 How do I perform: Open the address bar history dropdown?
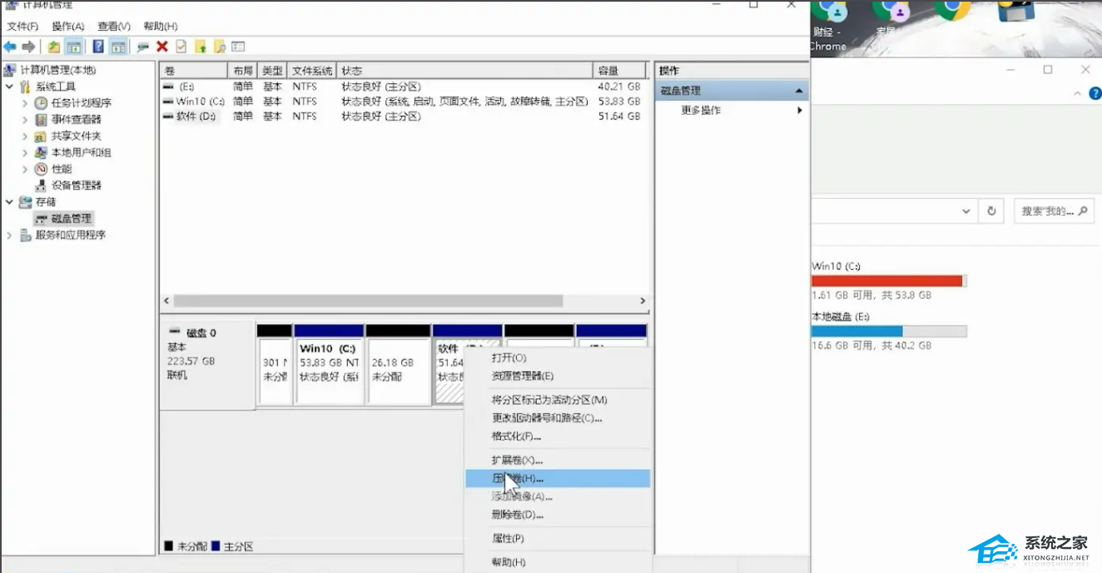pyautogui.click(x=965, y=212)
